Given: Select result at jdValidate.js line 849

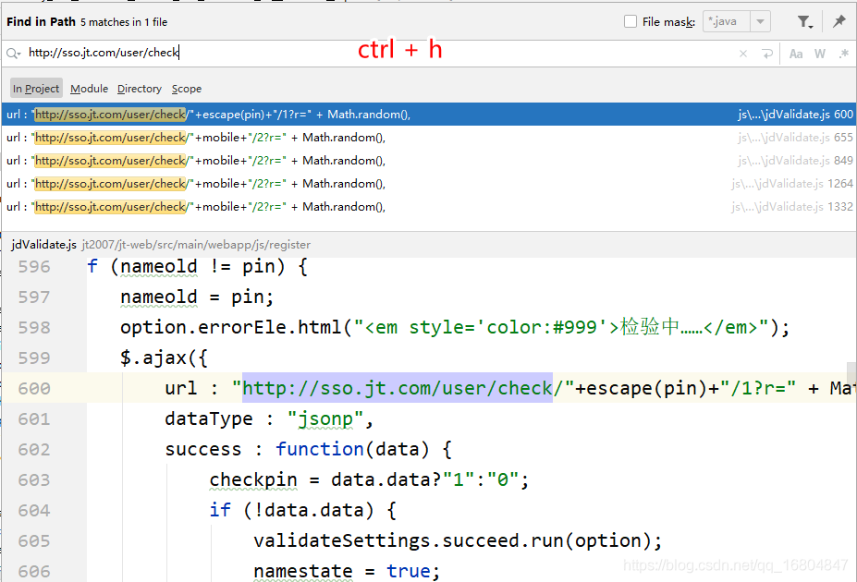Looking at the screenshot, I should [x=429, y=161].
